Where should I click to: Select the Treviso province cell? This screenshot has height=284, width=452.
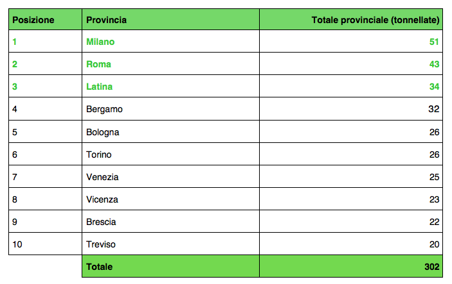[170, 244]
